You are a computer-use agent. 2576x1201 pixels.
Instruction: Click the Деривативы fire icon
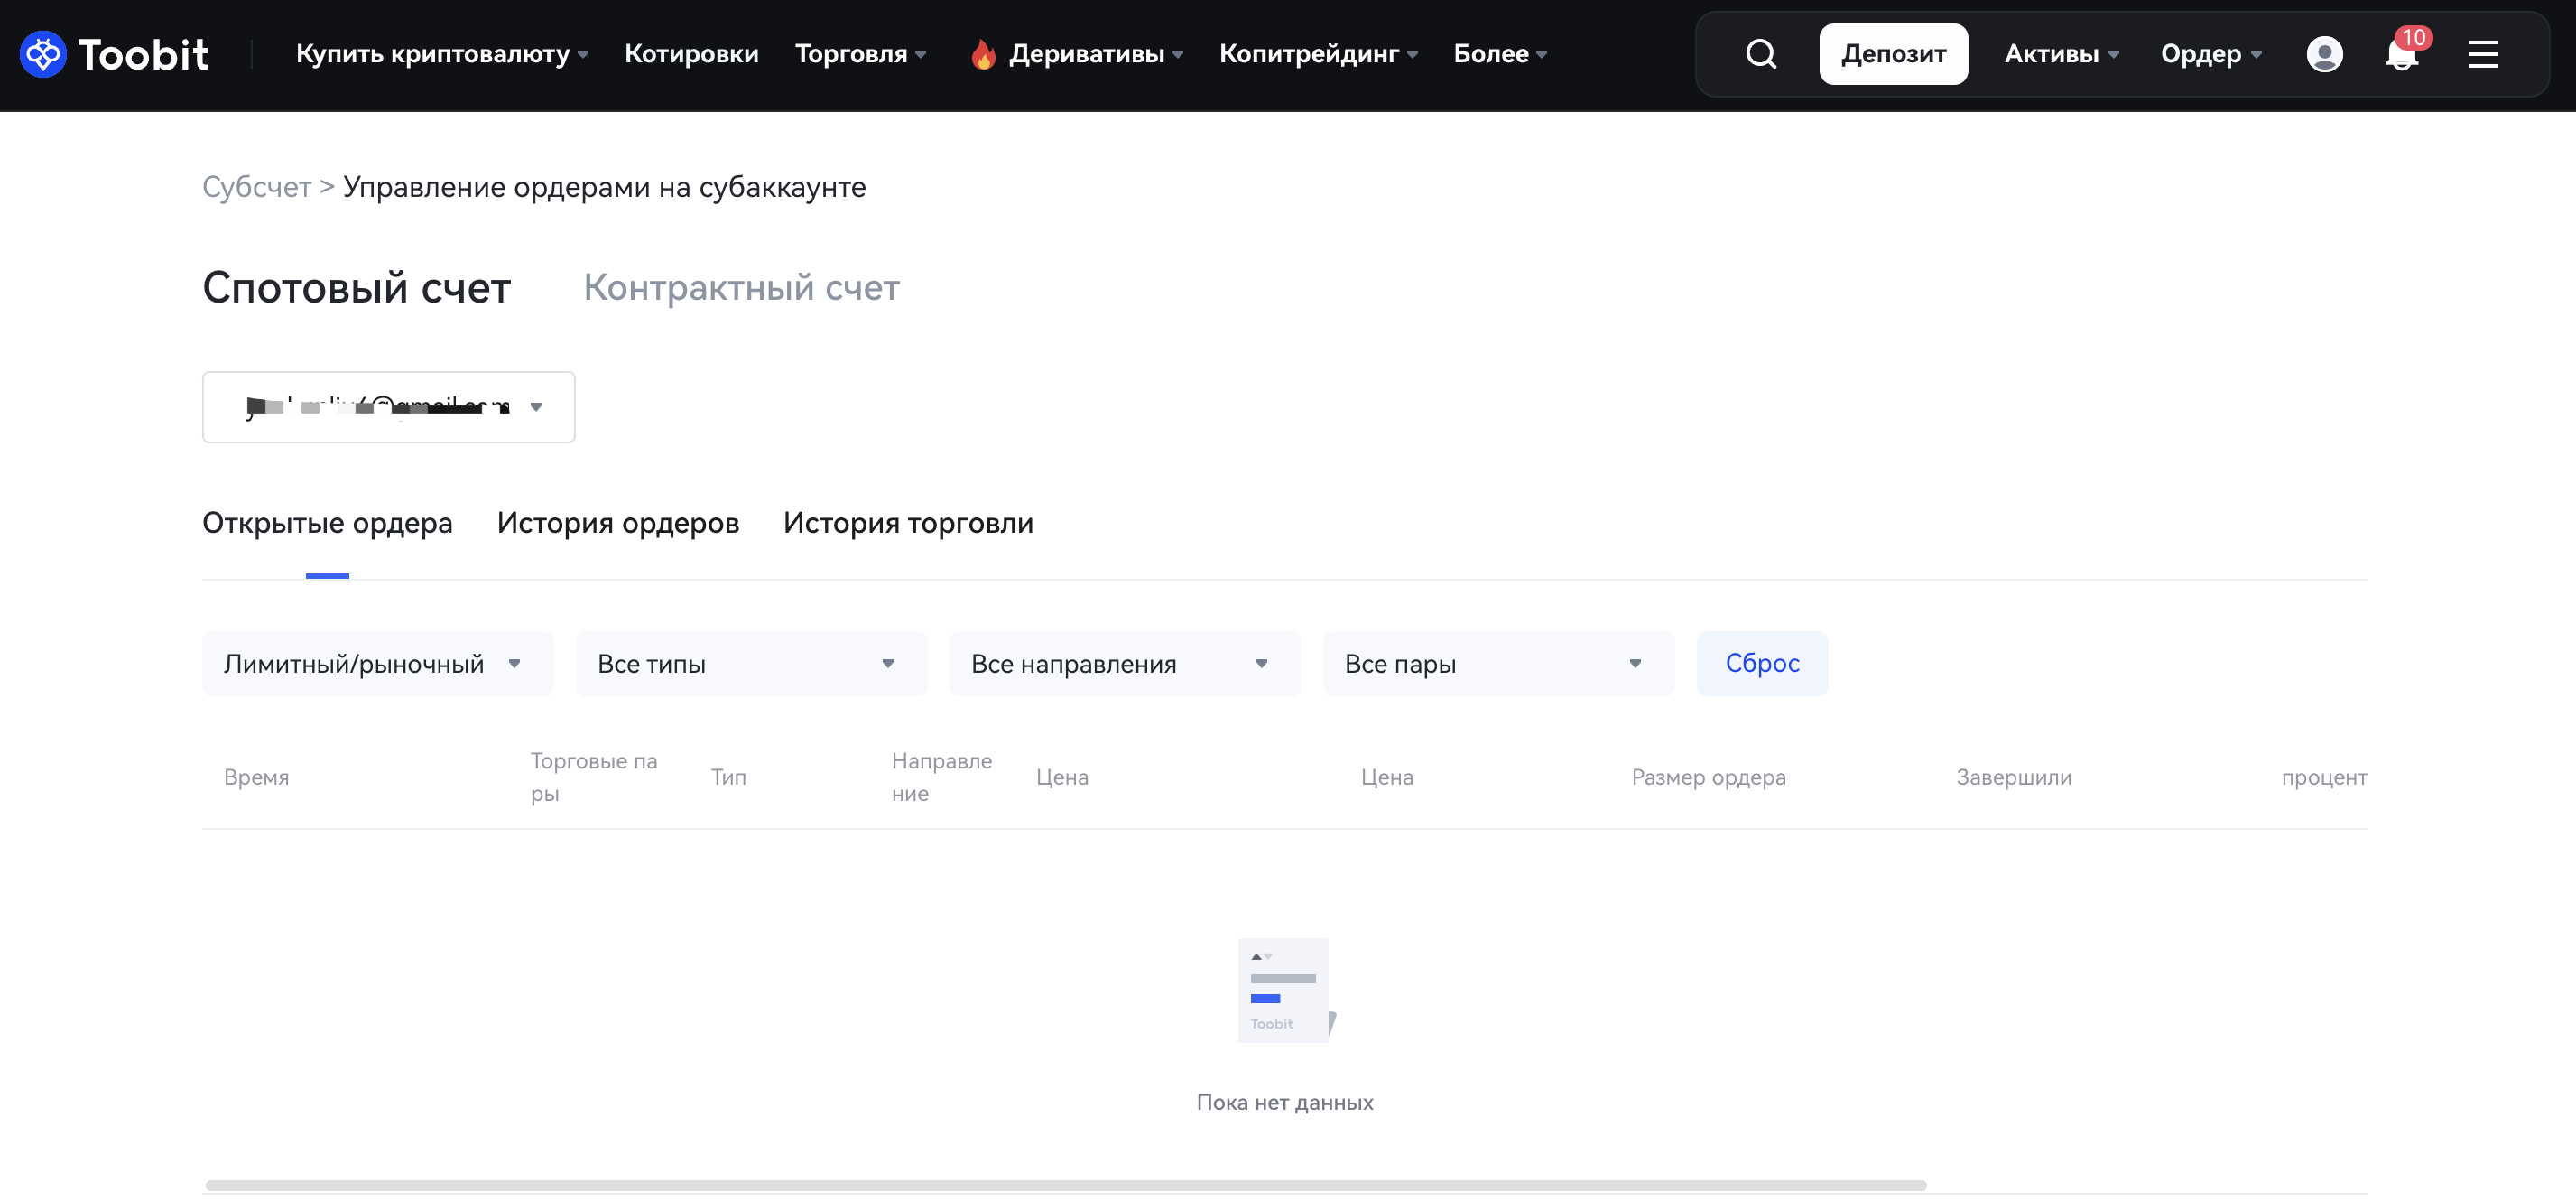(983, 54)
